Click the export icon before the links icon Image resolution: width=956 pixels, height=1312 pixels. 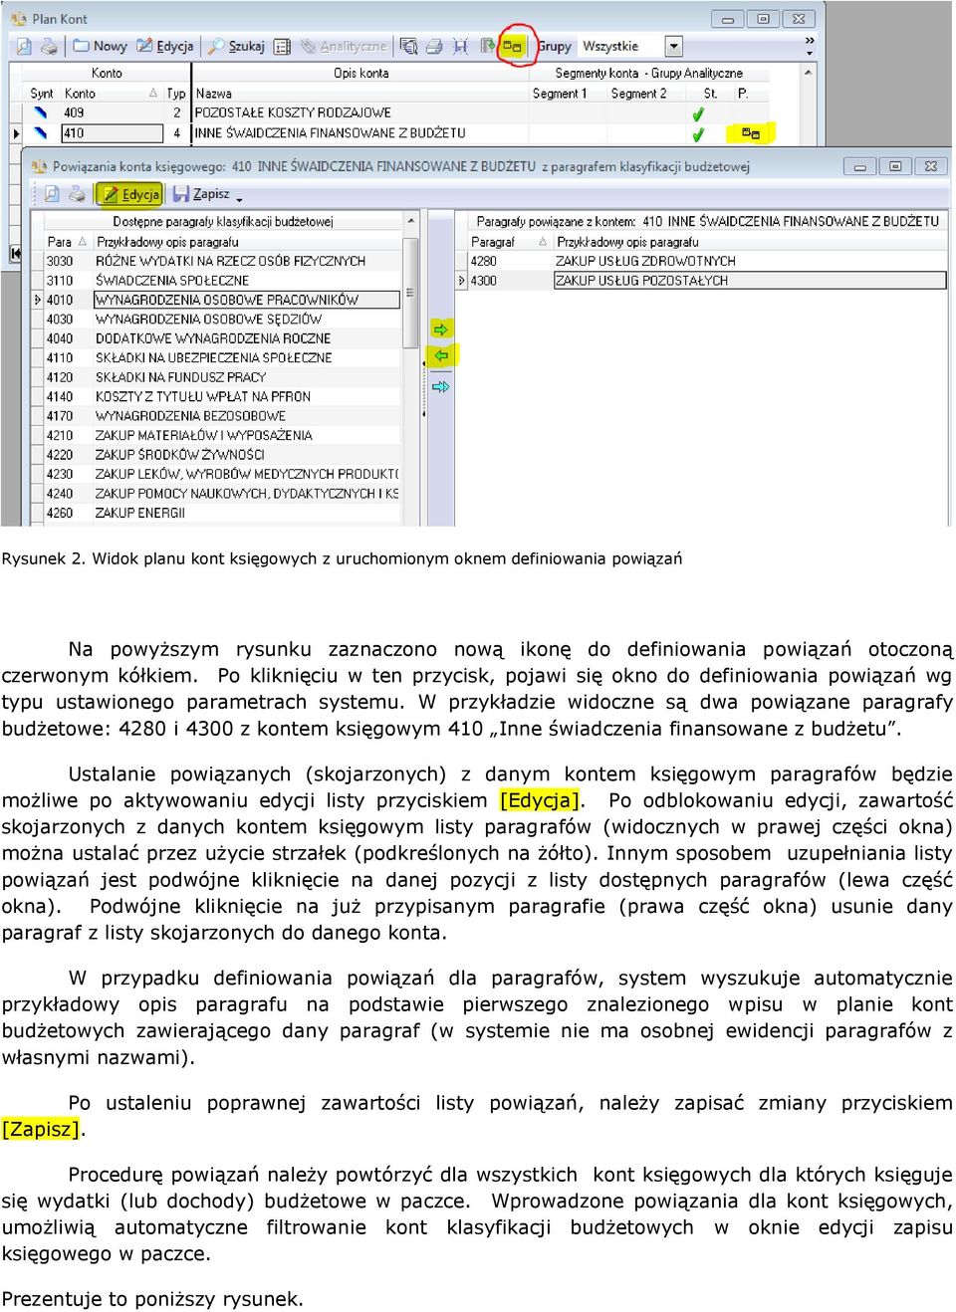pos(487,47)
